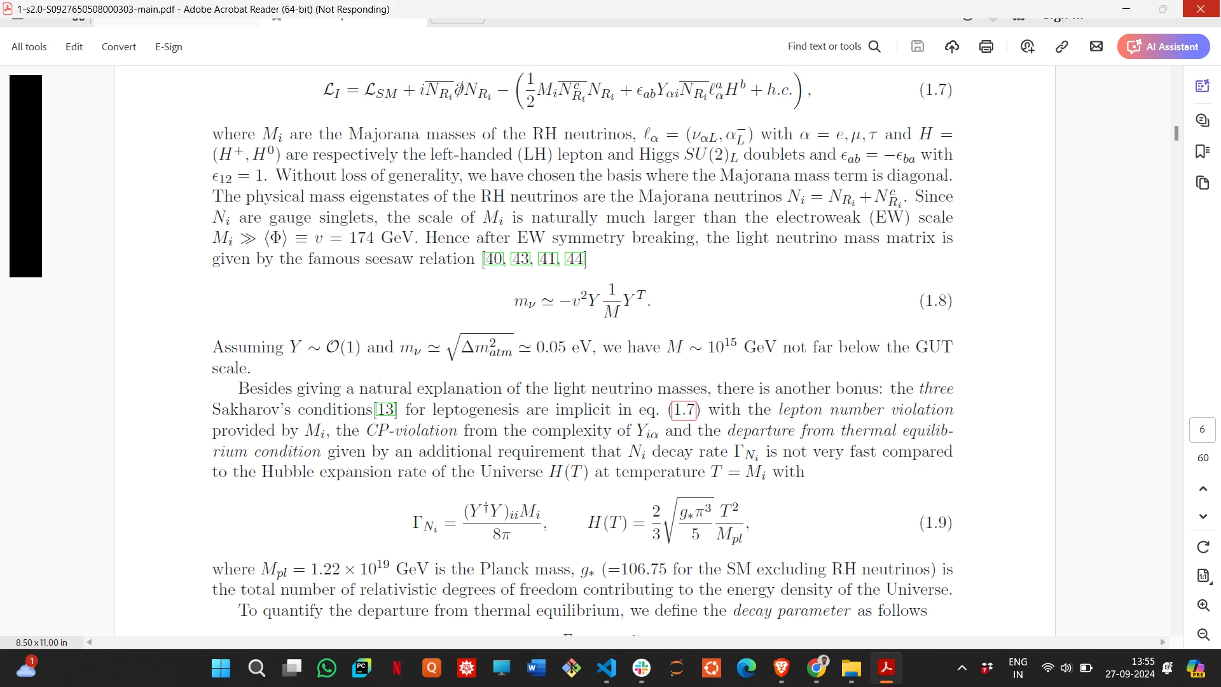Open Visual Studio Code from taskbar

click(x=606, y=668)
